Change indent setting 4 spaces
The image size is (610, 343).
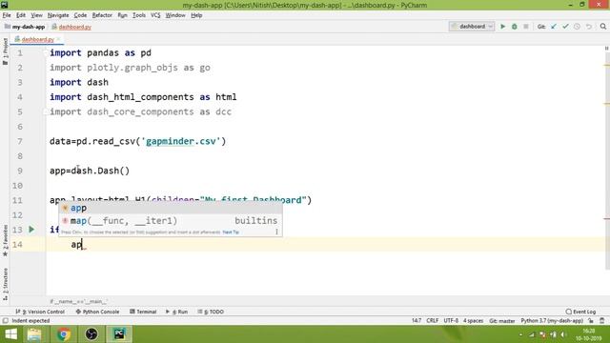(473, 321)
